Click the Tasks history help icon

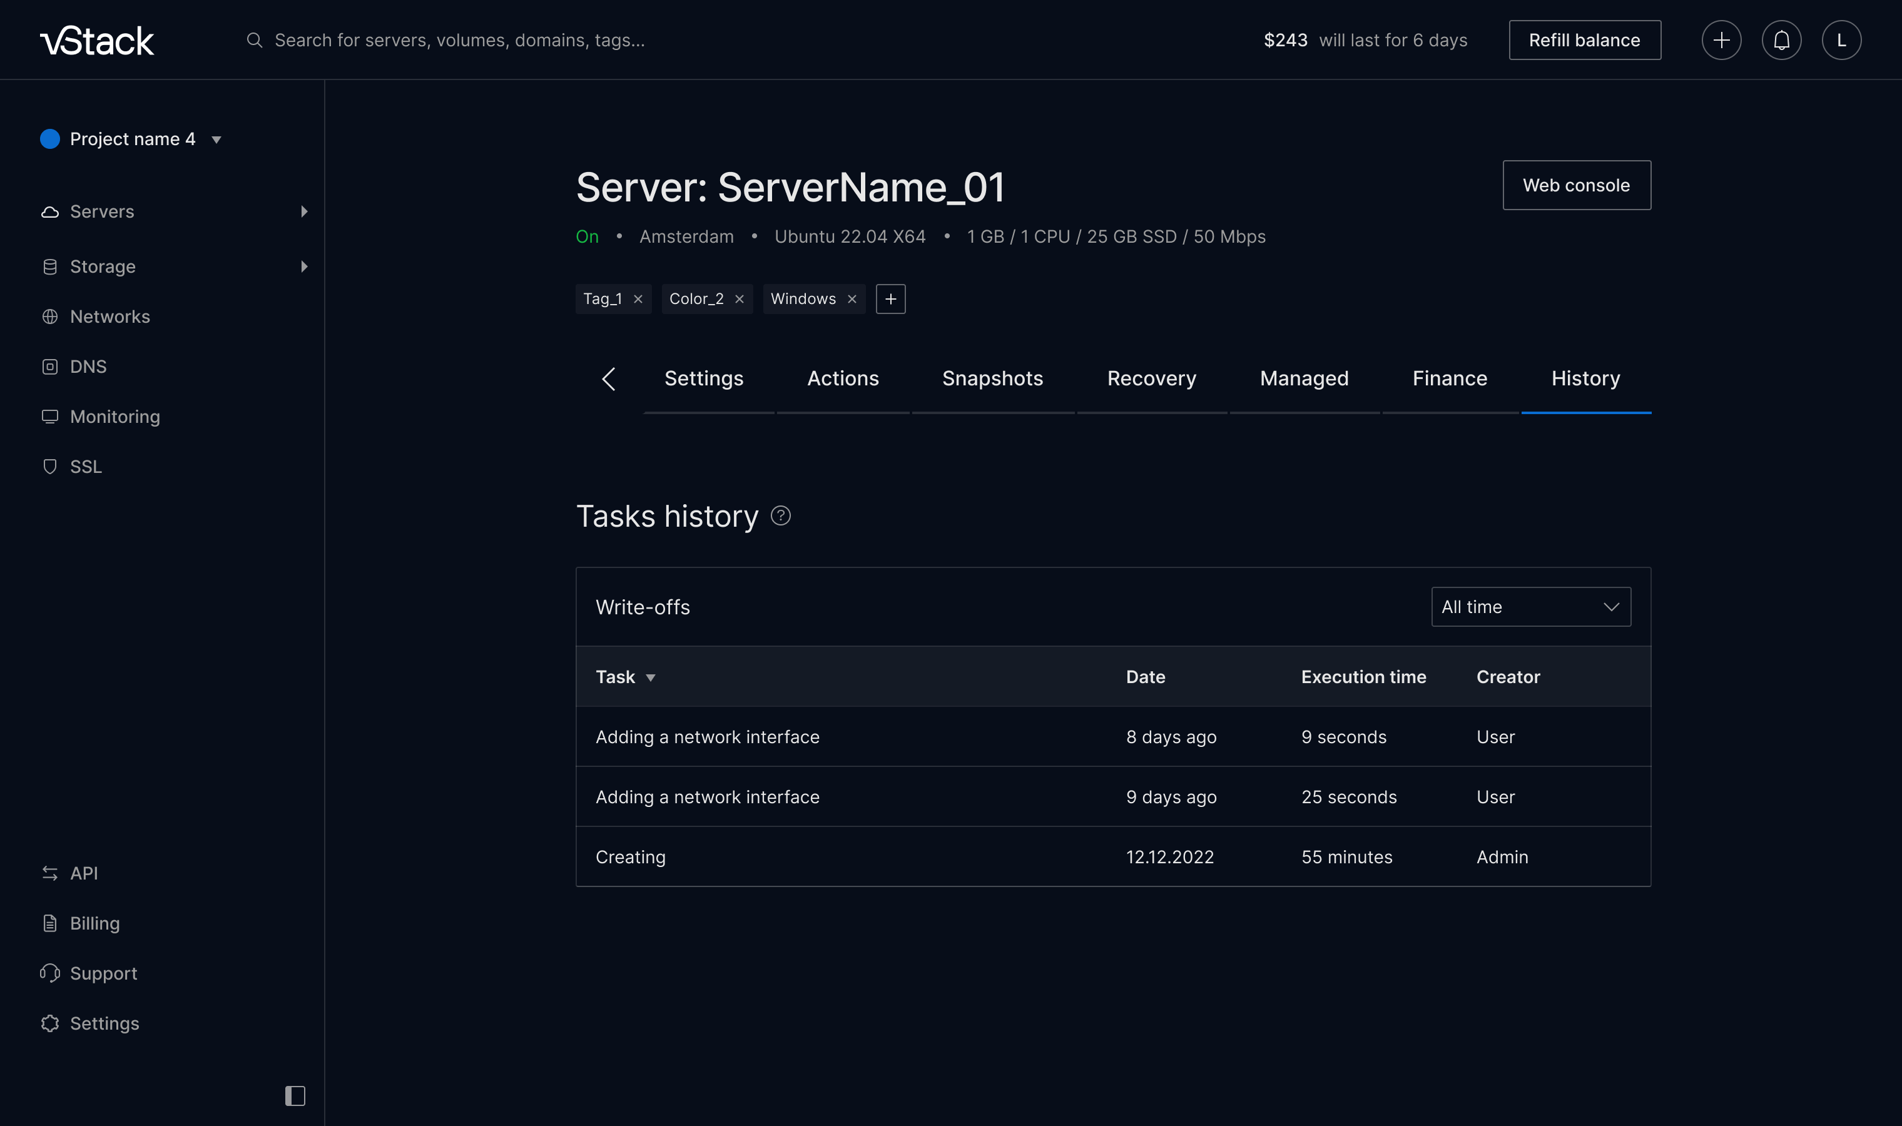pos(780,516)
